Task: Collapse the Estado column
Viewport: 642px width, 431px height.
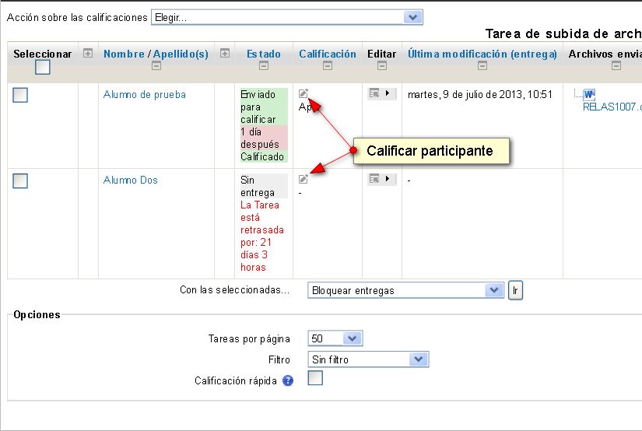Action: pos(264,67)
